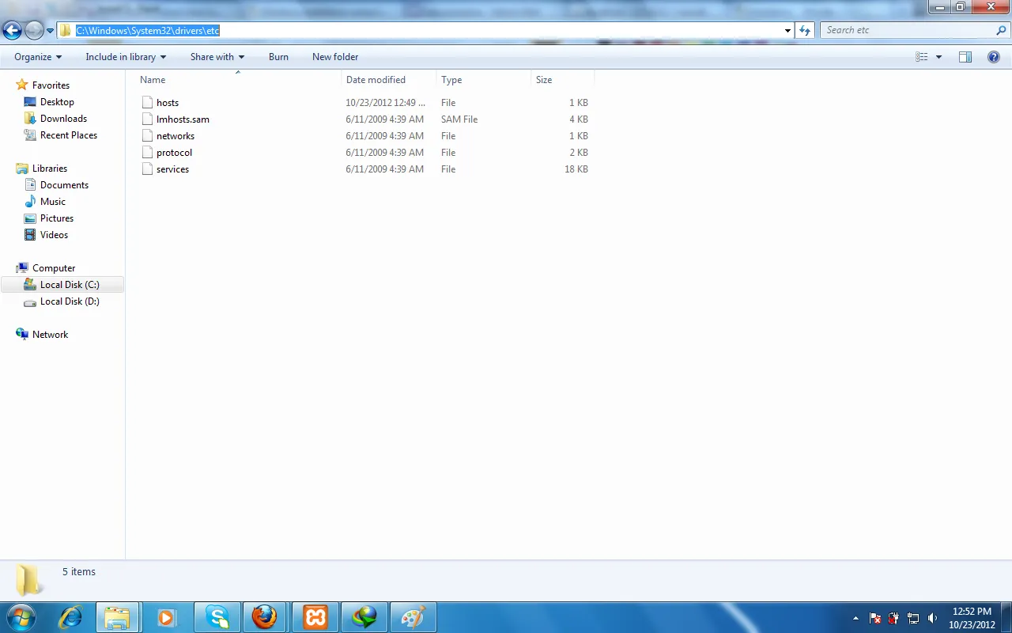This screenshot has height=633, width=1012.
Task: Click the network tray icon
Action: [913, 618]
